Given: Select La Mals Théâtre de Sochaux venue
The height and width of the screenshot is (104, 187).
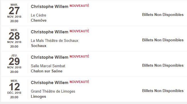Looking at the screenshot, I should pyautogui.click(x=55, y=40).
